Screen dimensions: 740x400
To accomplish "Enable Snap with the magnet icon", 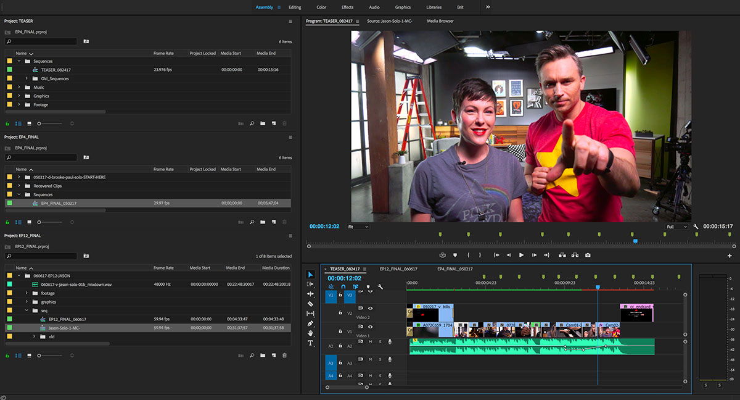I will tap(342, 285).
